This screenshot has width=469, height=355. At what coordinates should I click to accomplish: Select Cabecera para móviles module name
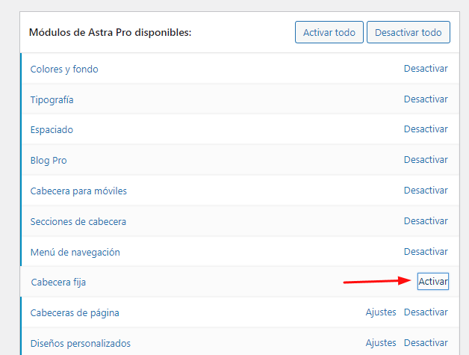pos(78,191)
